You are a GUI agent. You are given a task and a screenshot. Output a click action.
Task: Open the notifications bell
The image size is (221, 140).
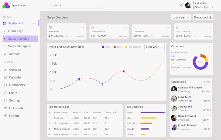click(x=181, y=6)
